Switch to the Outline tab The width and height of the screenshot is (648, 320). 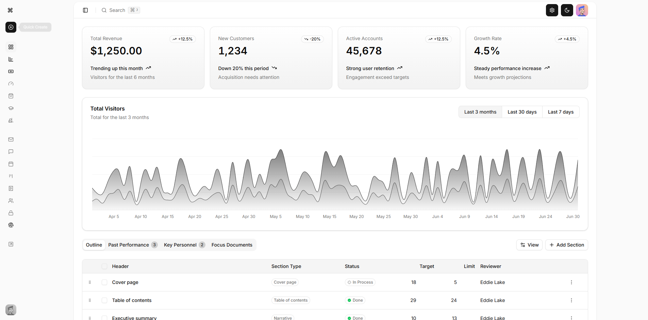[94, 245]
